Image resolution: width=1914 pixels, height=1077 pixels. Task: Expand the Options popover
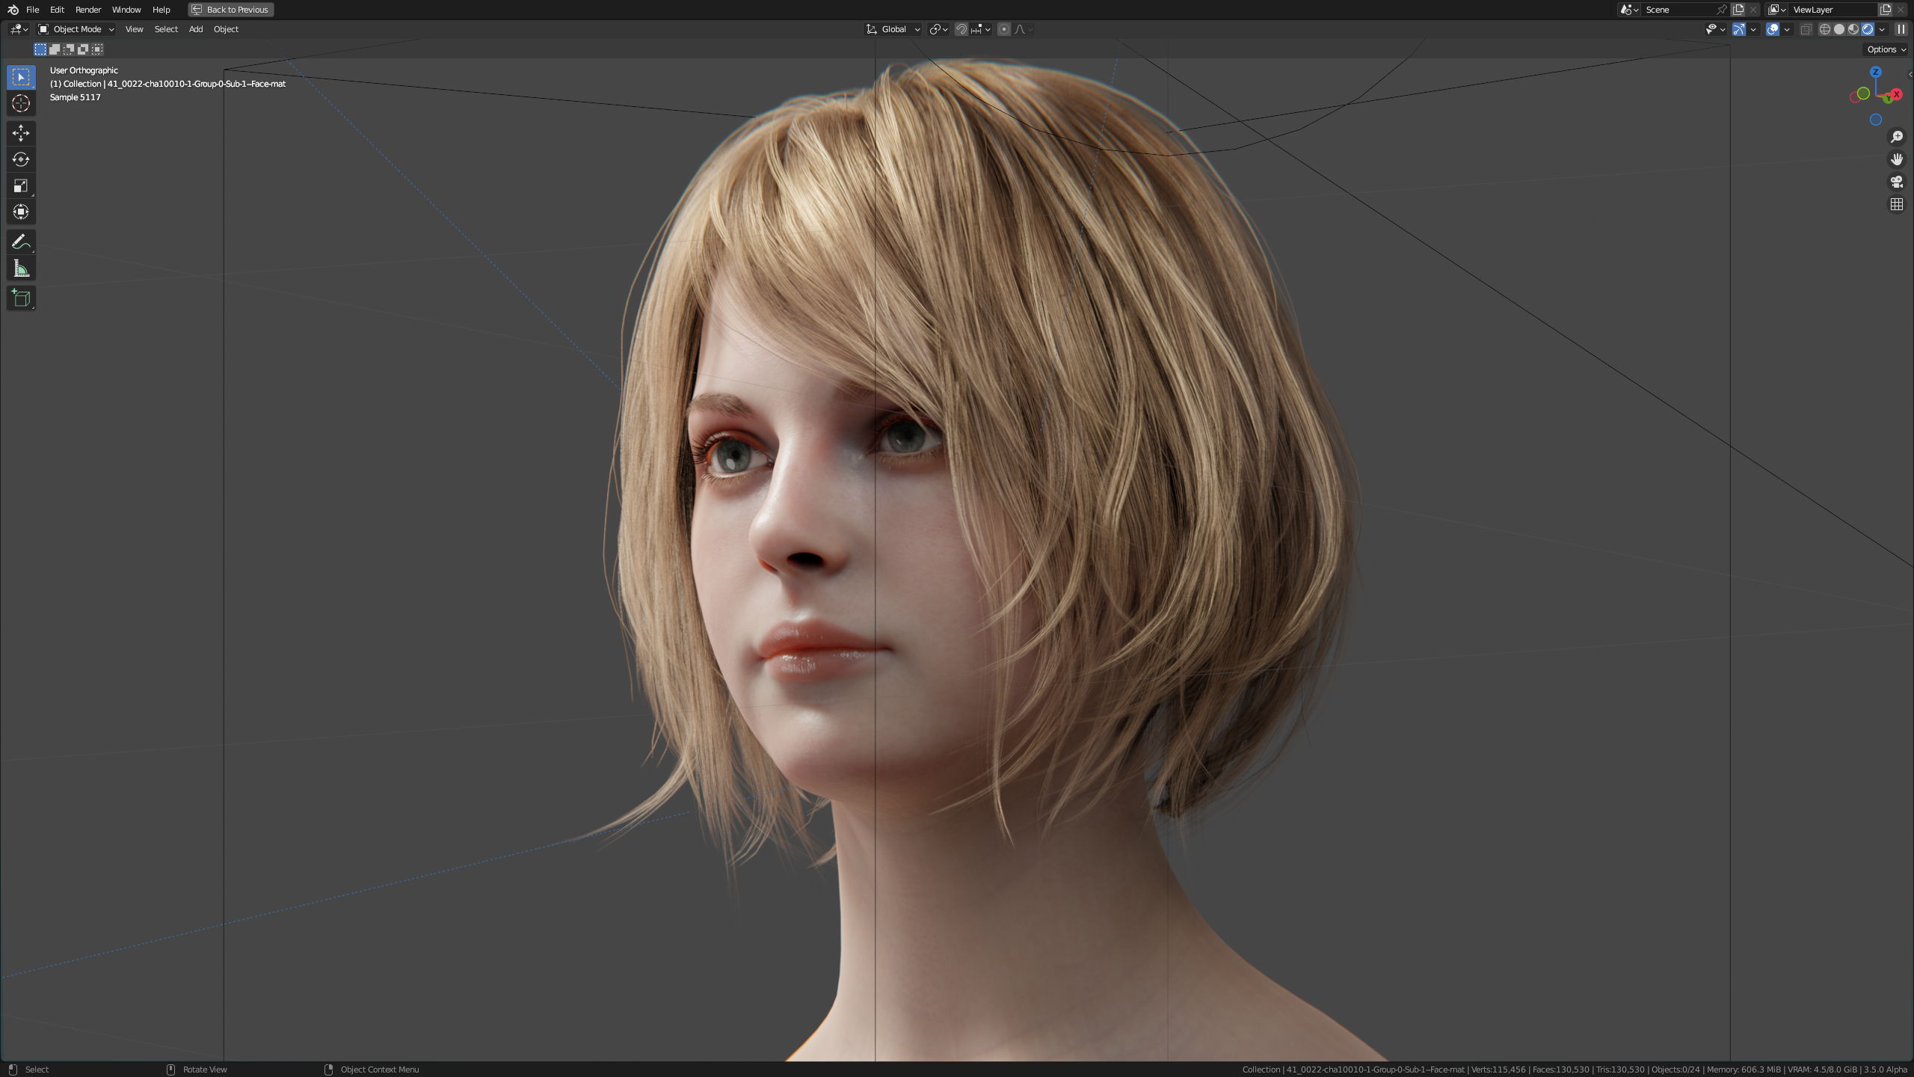point(1886,49)
